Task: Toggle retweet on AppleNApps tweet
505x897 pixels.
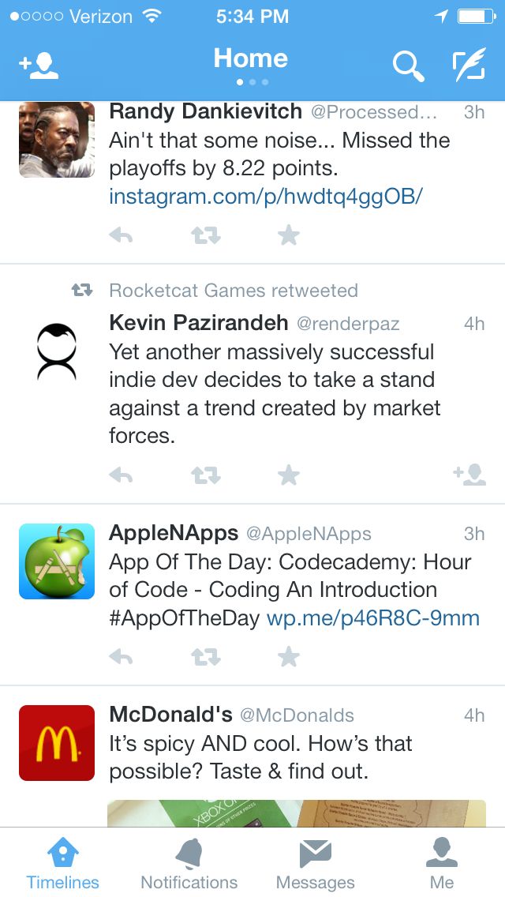Action: click(x=205, y=656)
